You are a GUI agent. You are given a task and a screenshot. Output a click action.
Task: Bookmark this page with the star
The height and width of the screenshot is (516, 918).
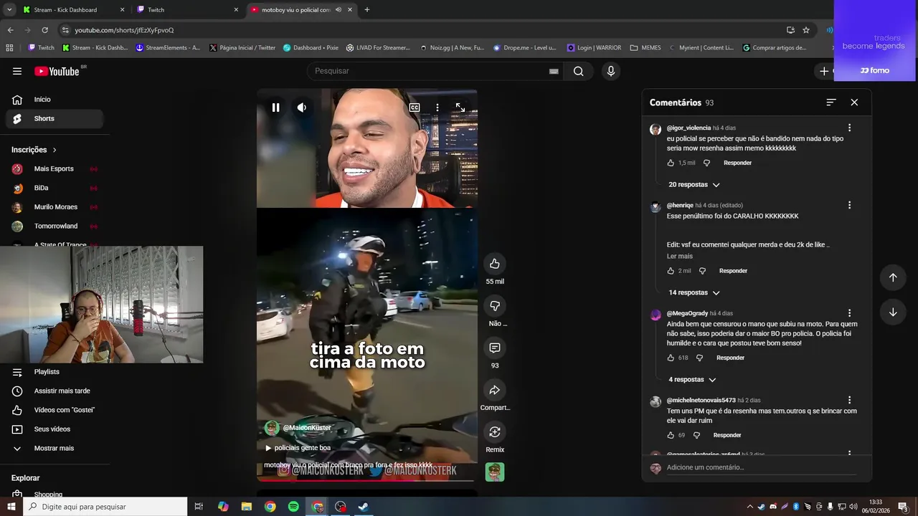coord(806,30)
